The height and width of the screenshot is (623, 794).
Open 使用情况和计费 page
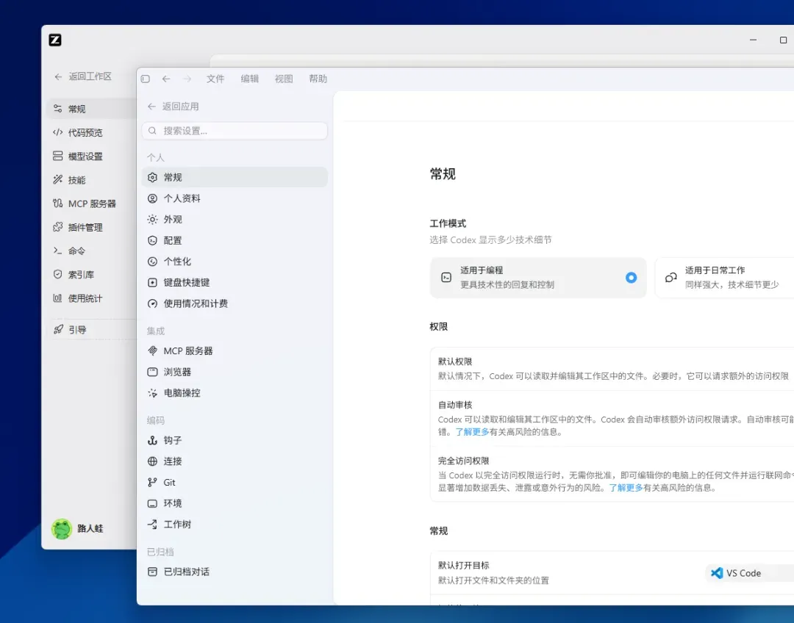(x=235, y=303)
